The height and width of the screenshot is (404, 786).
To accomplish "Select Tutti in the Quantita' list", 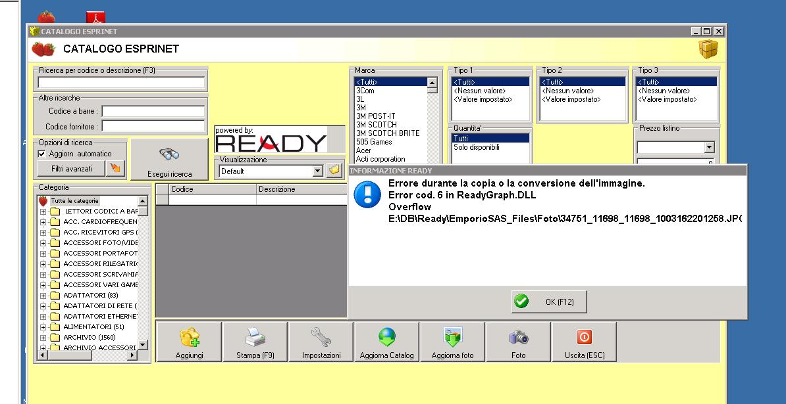I will 490,139.
